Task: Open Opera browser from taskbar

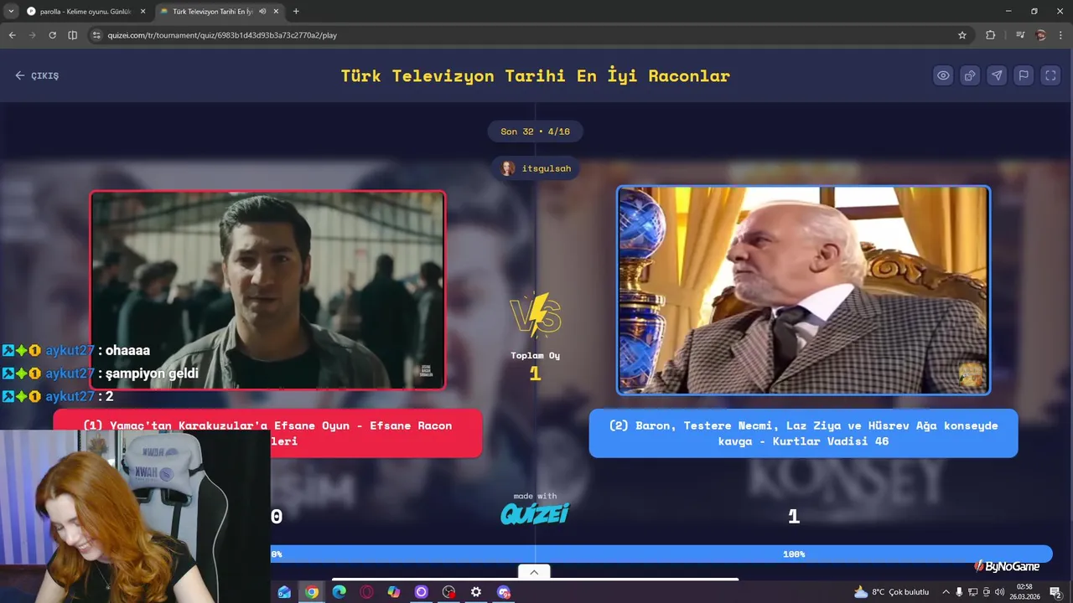Action: coord(366,592)
